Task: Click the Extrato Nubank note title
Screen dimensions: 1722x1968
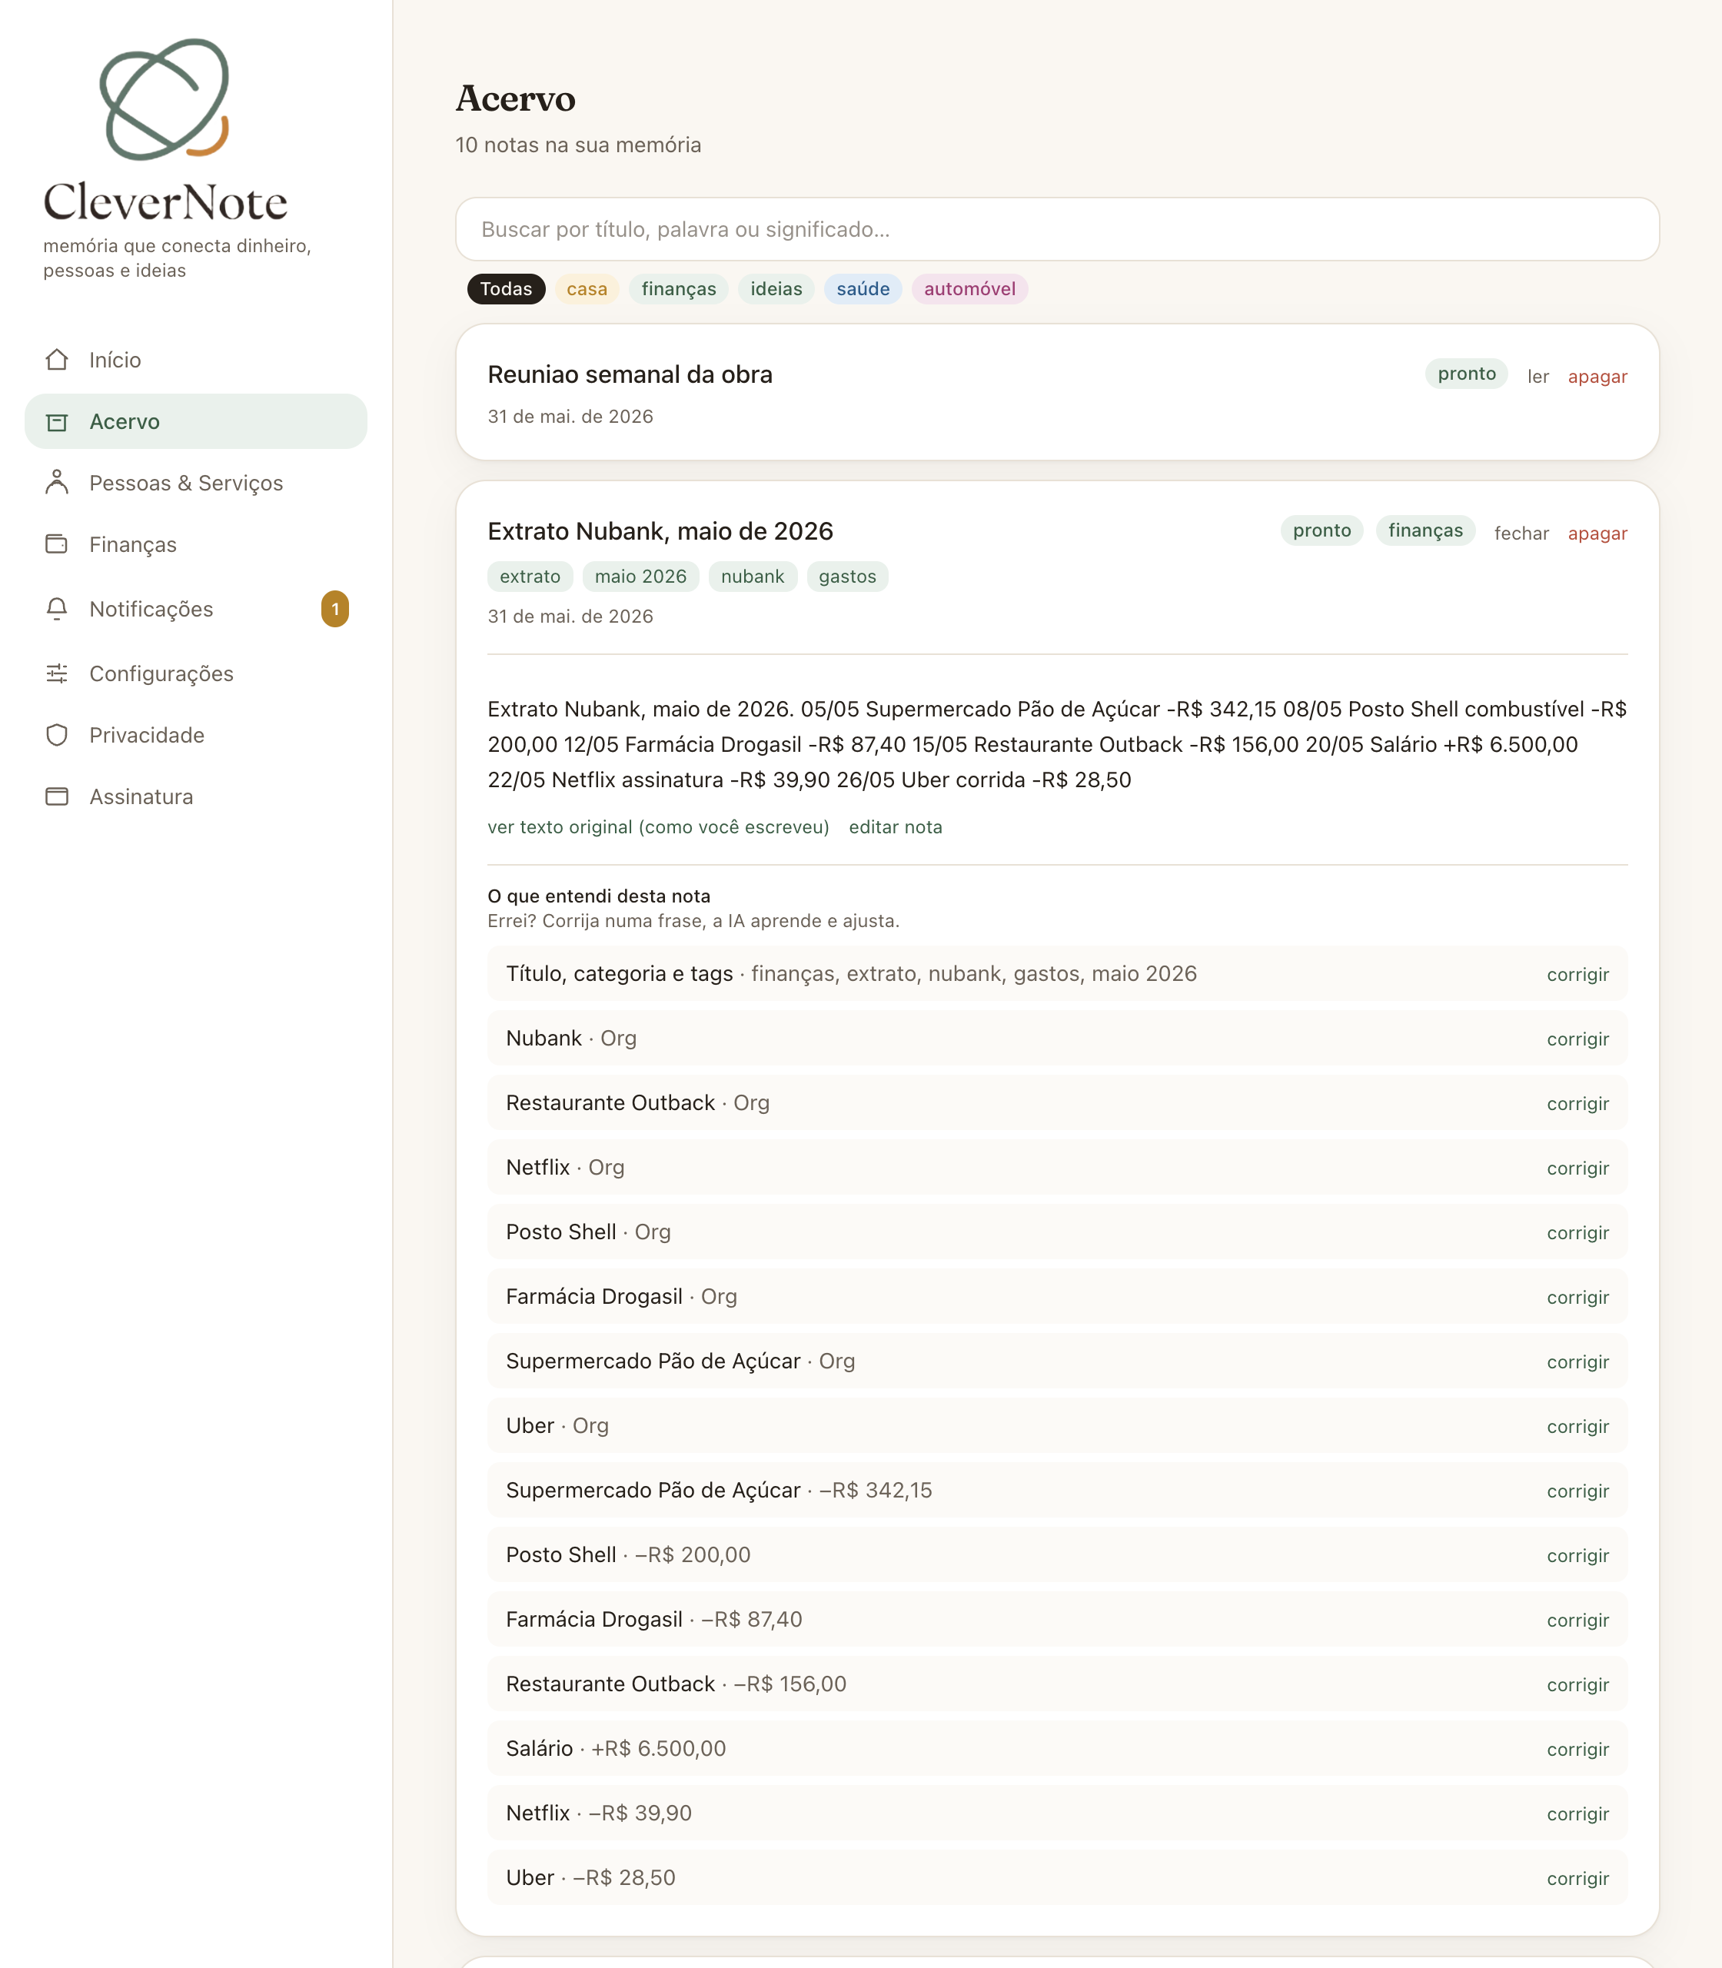Action: pos(660,530)
